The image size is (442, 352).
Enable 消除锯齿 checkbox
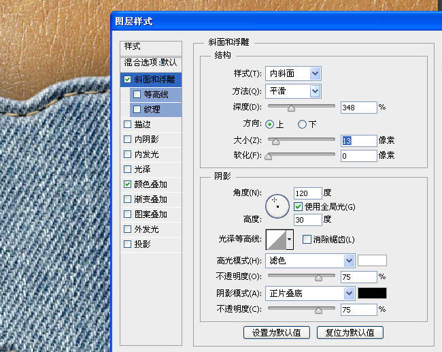[307, 240]
